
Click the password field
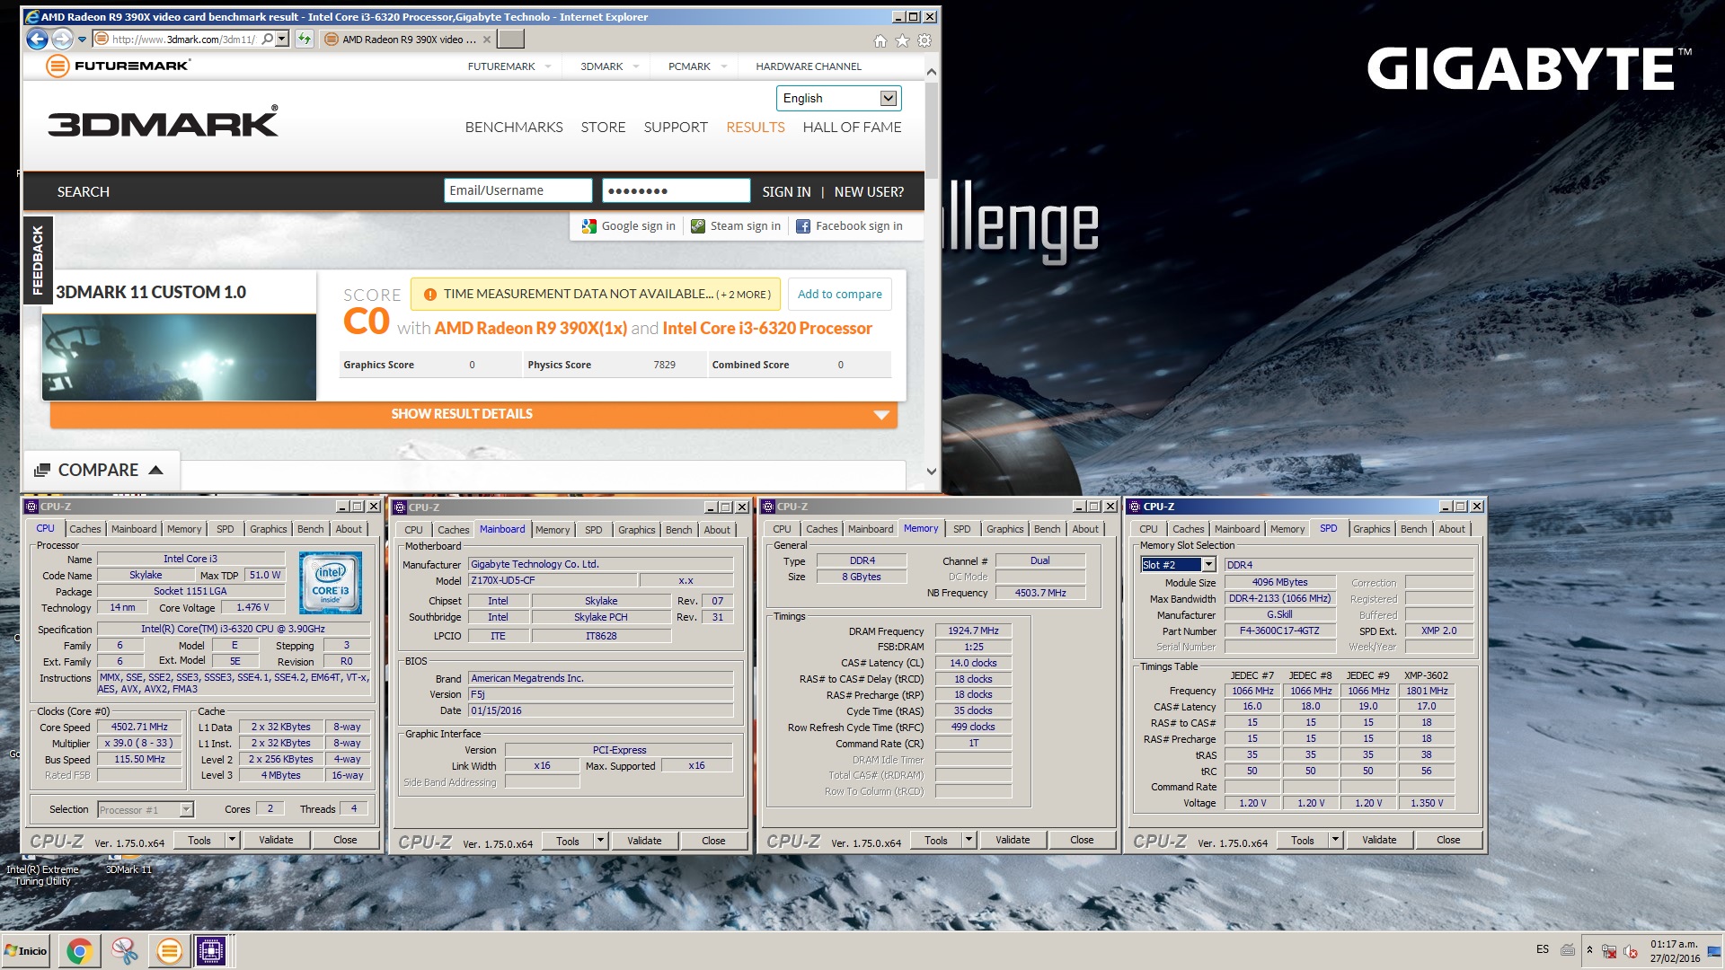coord(677,190)
